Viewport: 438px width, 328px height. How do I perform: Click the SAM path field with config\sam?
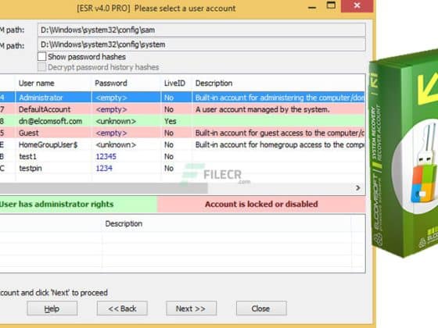click(202, 30)
